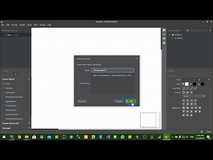Open the Extensions puzzle icon

164,30
